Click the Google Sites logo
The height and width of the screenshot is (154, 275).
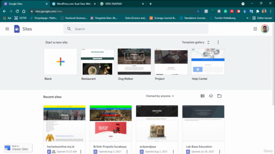click(x=17, y=29)
